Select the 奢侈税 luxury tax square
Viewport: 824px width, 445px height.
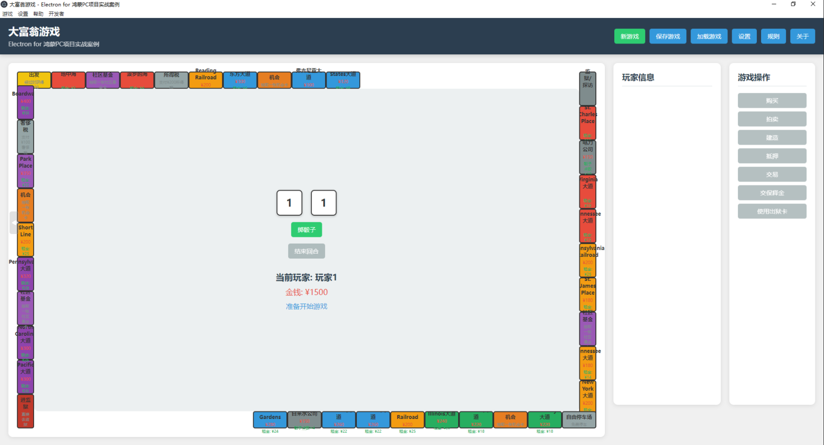click(26, 137)
